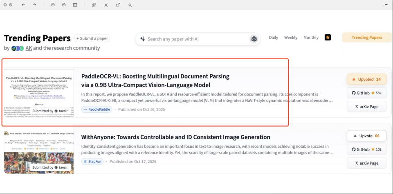Click the forward arrow in the viewer toolbar
Screen dimensions: 393x194
(34, 5)
